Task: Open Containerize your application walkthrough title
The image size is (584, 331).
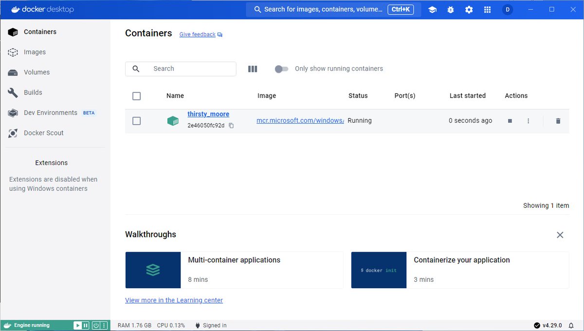Action: pyautogui.click(x=462, y=260)
